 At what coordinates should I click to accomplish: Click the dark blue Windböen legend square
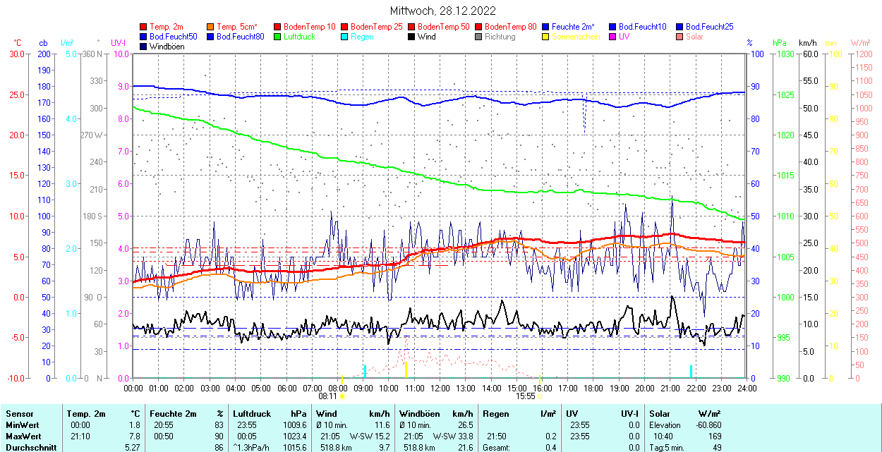(144, 47)
